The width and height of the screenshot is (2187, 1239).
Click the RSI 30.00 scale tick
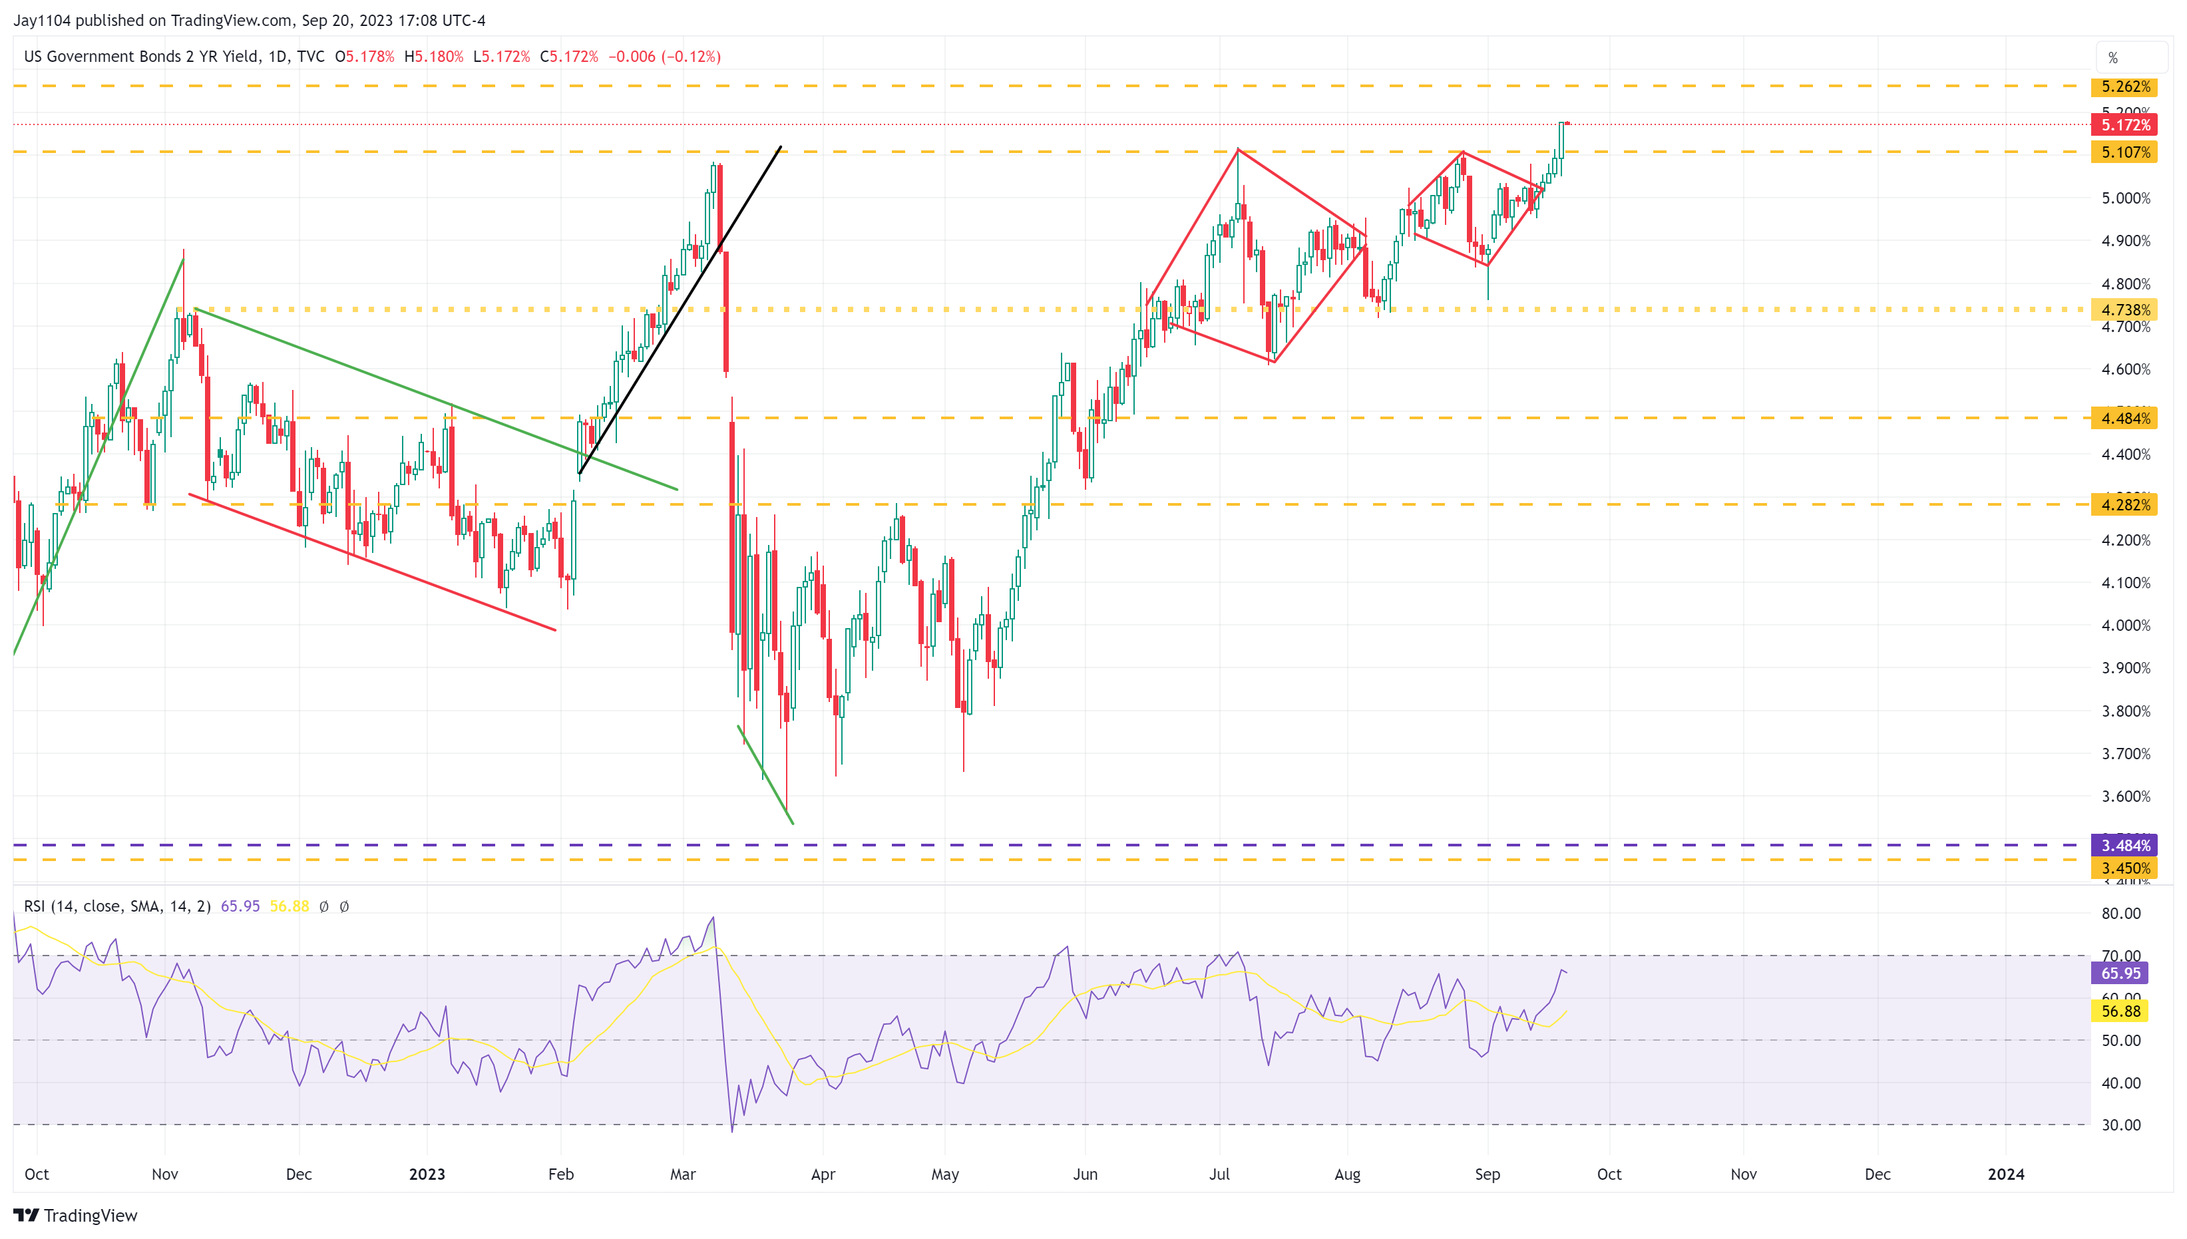tap(2120, 1125)
